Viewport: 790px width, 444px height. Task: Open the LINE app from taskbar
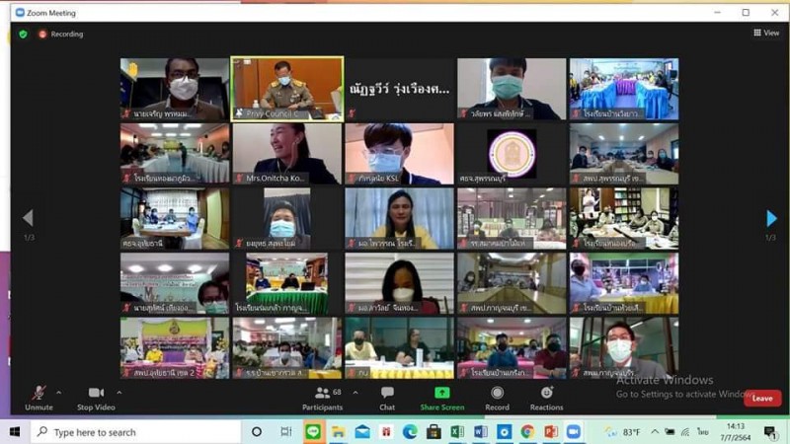[x=312, y=432]
